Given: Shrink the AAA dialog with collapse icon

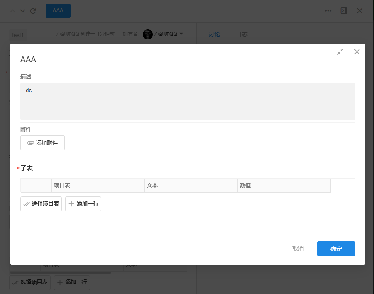Looking at the screenshot, I should point(340,52).
